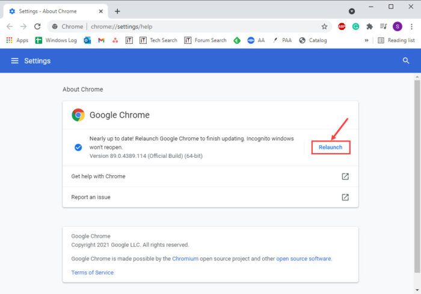Viewport: 421px width, 294px height.
Task: Click the Relaunch button
Action: (331, 147)
